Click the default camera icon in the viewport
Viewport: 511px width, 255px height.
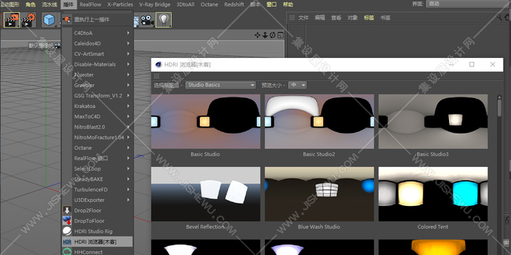coord(57,46)
